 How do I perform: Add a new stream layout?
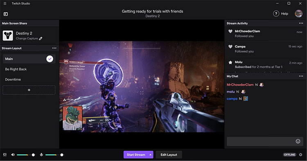[29, 90]
